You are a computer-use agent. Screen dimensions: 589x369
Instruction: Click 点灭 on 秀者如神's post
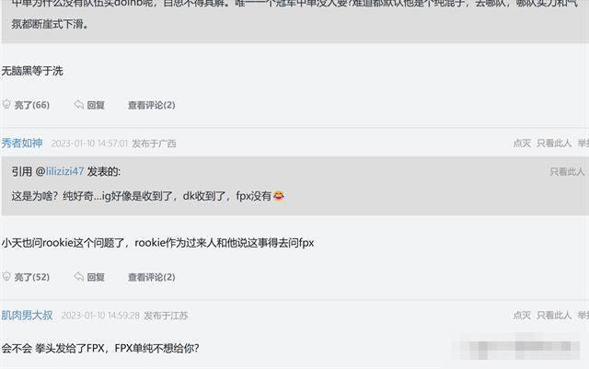(522, 143)
